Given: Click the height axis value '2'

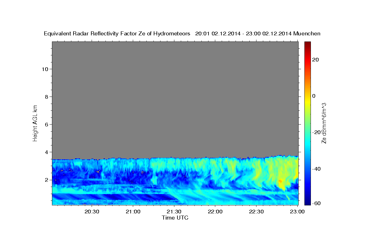Looking at the screenshot, I should (47, 180).
